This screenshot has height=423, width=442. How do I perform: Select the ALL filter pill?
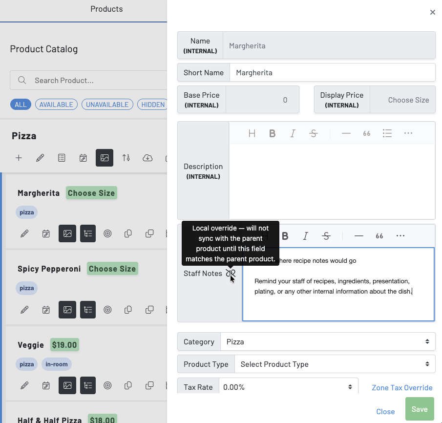click(21, 105)
